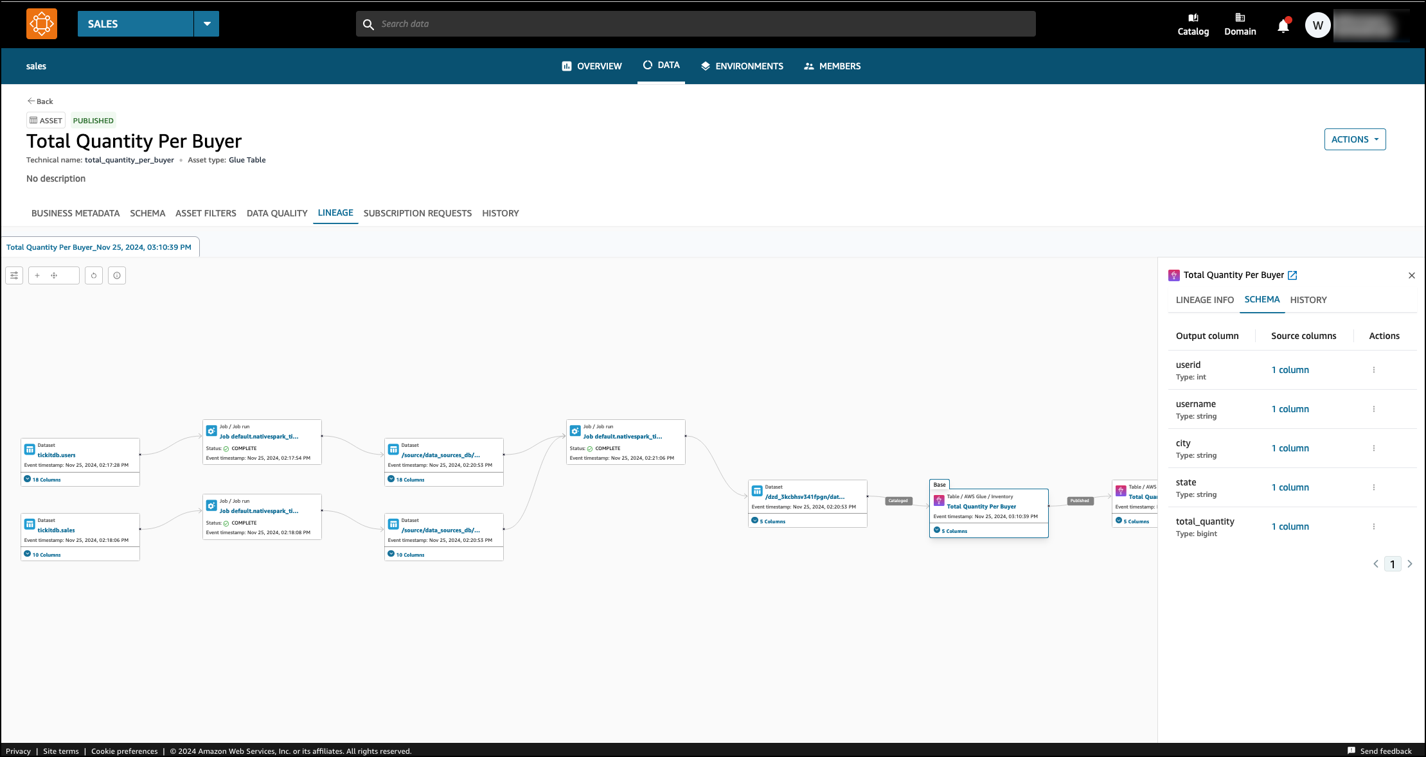Image resolution: width=1426 pixels, height=757 pixels.
Task: Click the fit-to-view center icon
Action: (x=54, y=275)
